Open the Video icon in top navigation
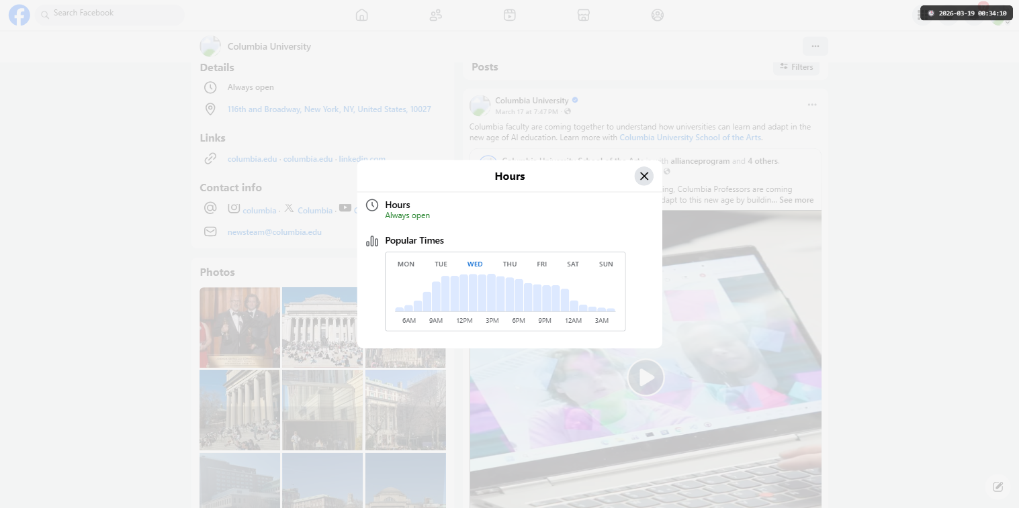1019x508 pixels. coord(510,15)
